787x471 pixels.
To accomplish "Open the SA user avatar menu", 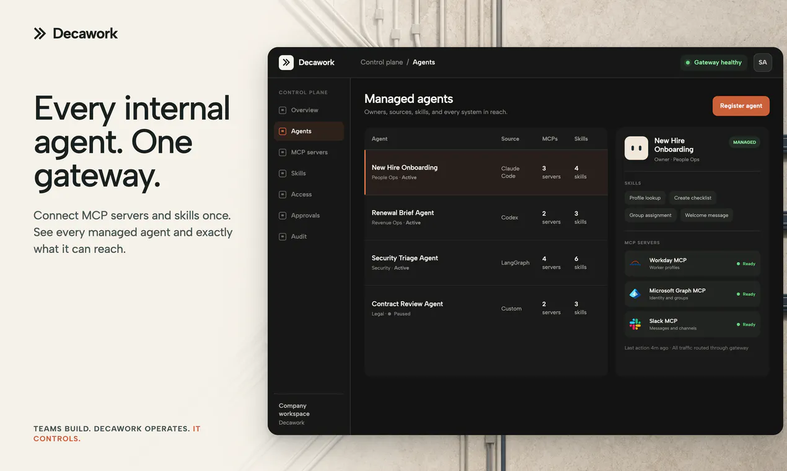I will tap(763, 63).
